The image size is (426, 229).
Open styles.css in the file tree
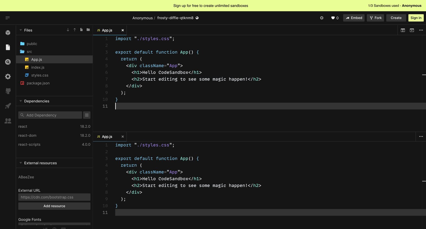coord(54,75)
